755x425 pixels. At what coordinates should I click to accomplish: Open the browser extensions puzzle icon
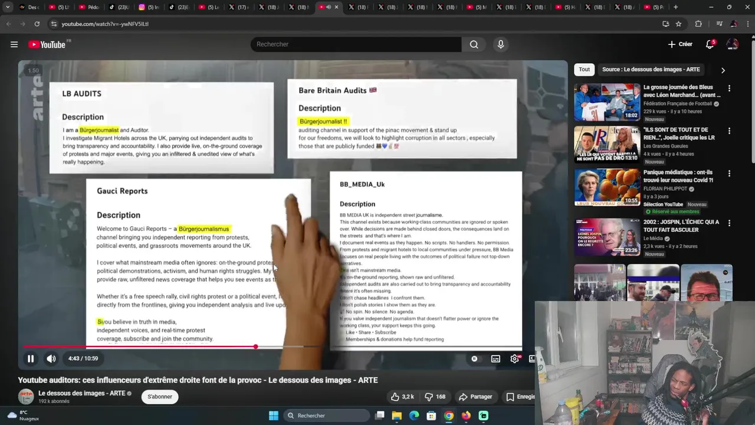coord(698,24)
